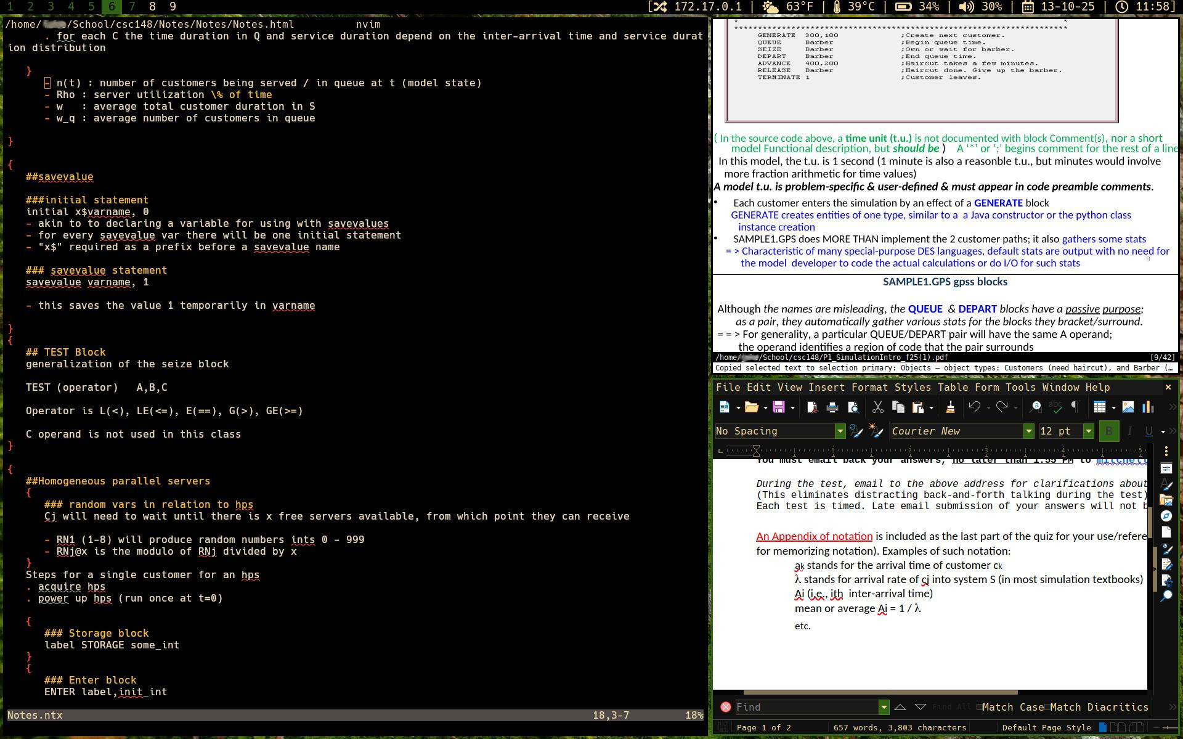The width and height of the screenshot is (1183, 739).
Task: Click the Clone Formatting paintbrush icon
Action: (950, 407)
